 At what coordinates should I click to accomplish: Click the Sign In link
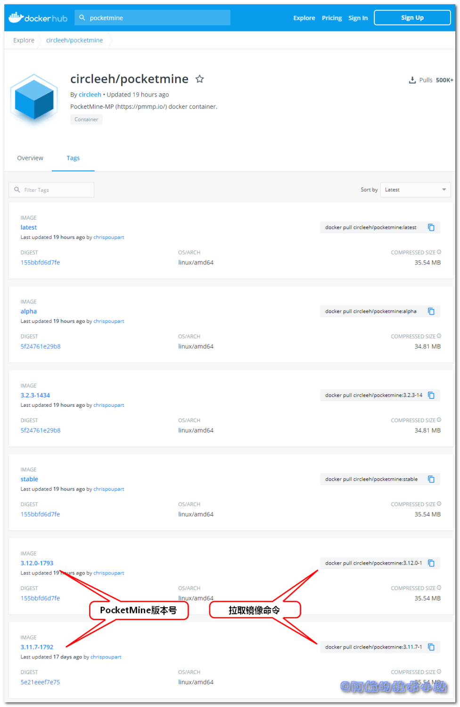[x=358, y=17]
